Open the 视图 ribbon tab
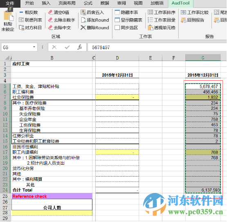Viewport: 227px width, 222px height. coord(138,3)
